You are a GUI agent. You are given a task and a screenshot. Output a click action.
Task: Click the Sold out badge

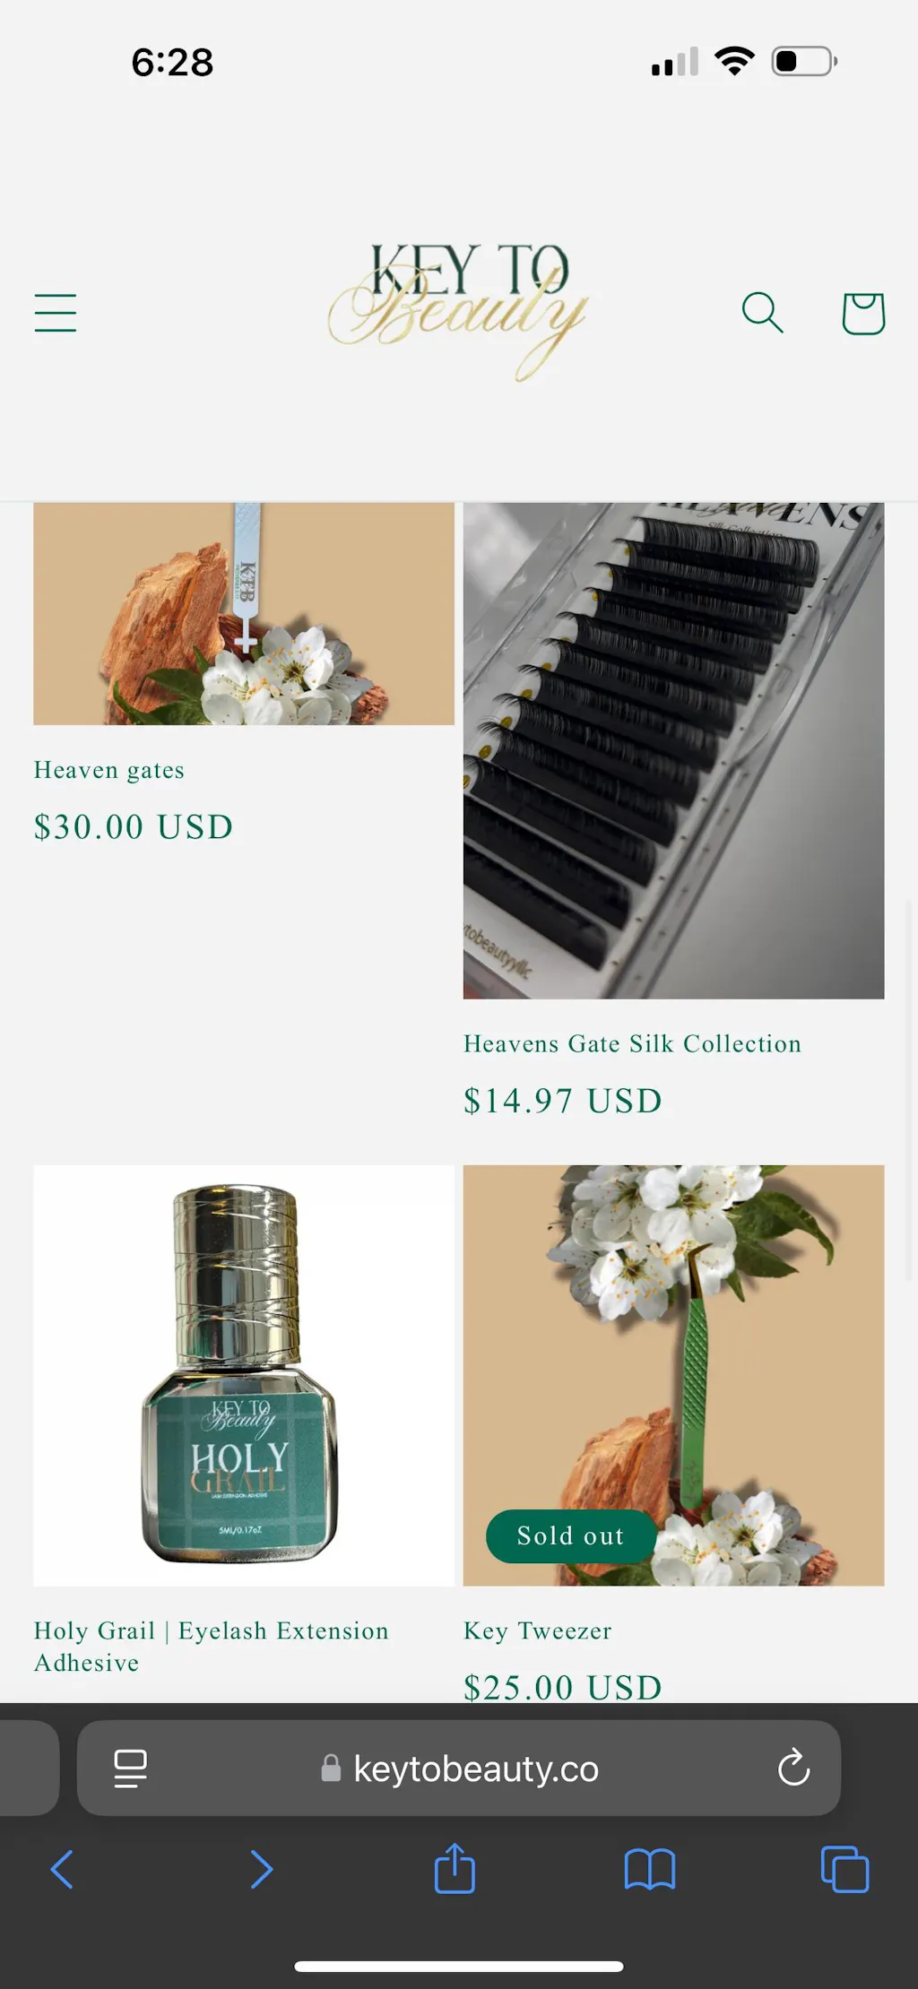pyautogui.click(x=571, y=1535)
